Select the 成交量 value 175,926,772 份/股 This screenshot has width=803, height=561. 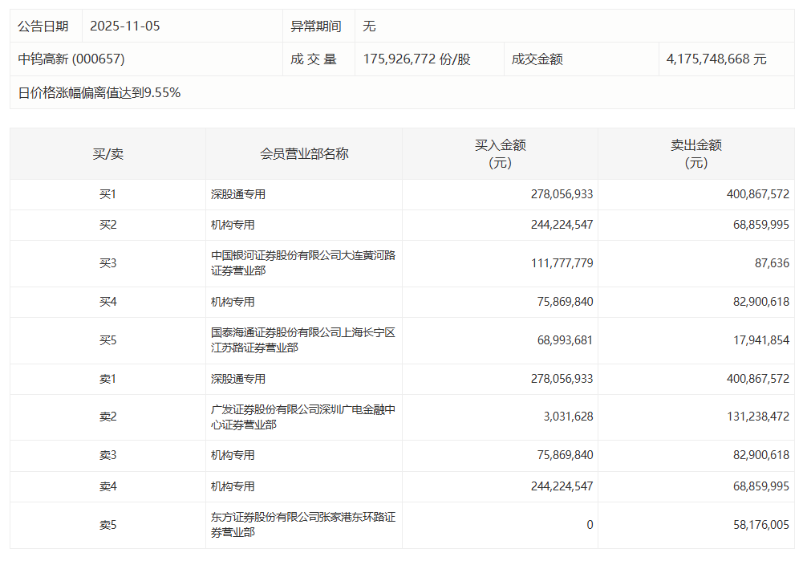tap(416, 59)
